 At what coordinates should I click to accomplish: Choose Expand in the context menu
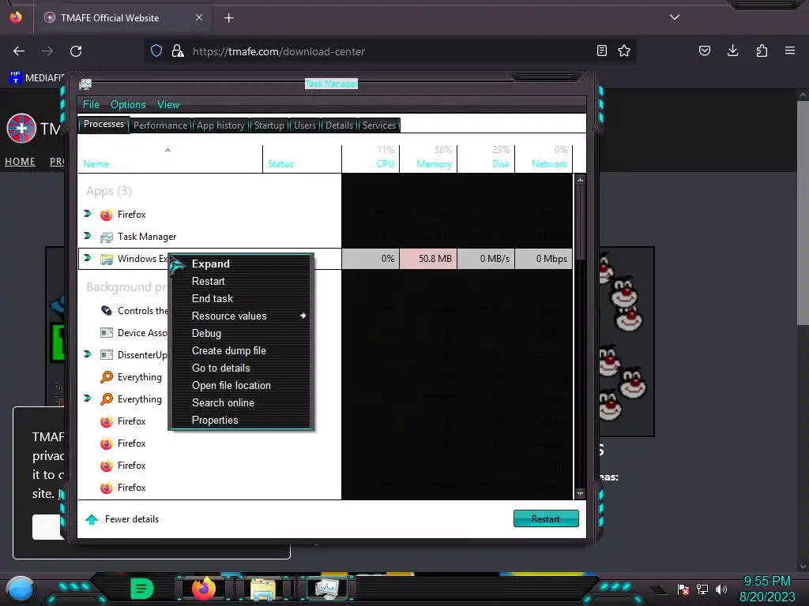tap(242, 264)
